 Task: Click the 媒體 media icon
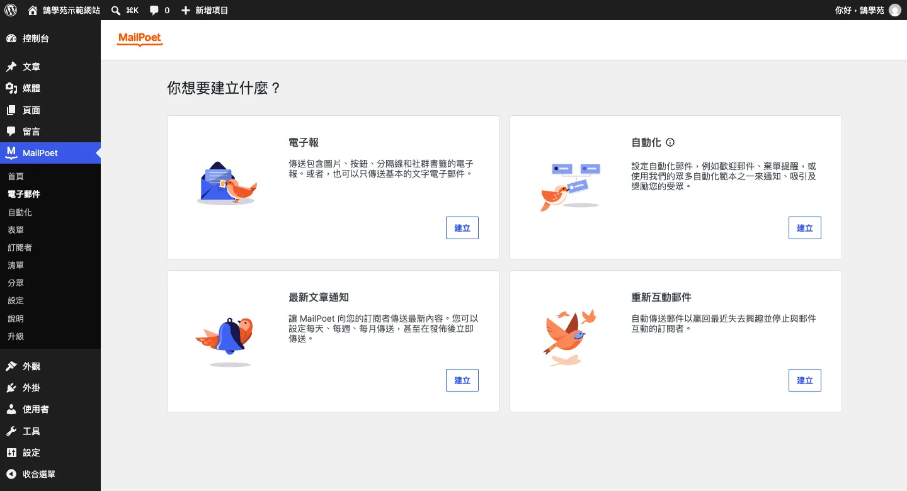[x=11, y=88]
